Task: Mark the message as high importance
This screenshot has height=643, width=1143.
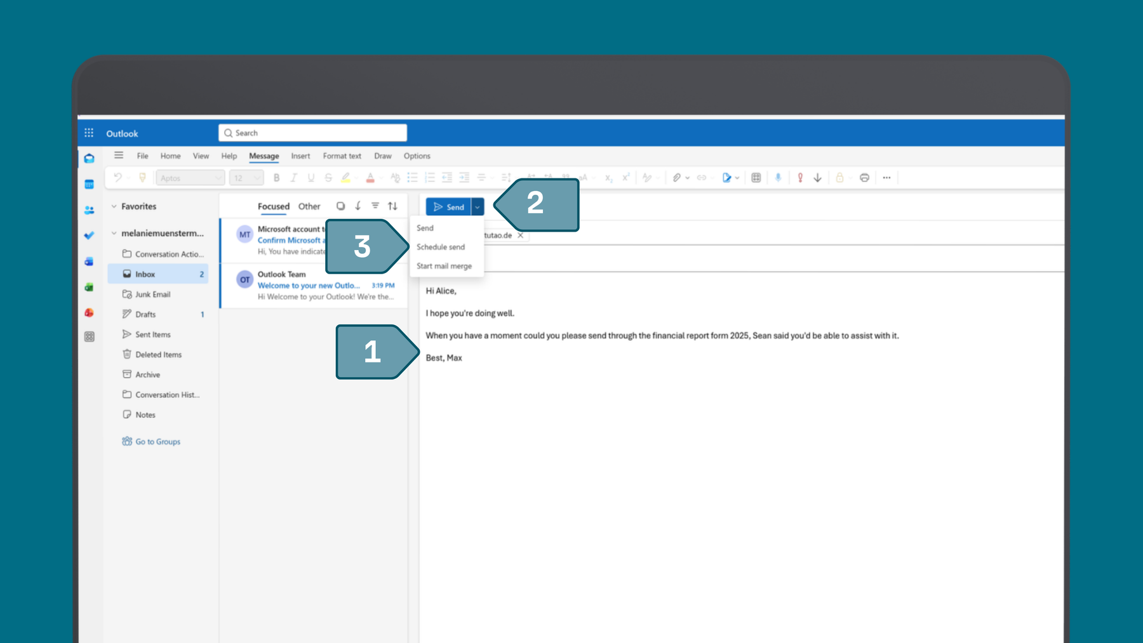Action: [x=800, y=178]
